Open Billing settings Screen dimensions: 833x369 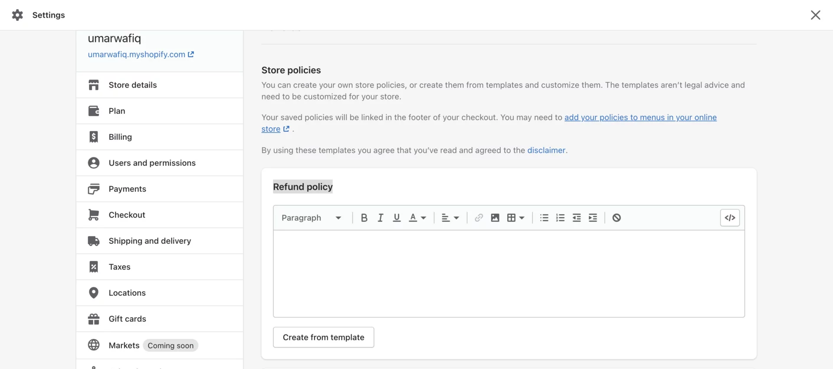tap(160, 137)
